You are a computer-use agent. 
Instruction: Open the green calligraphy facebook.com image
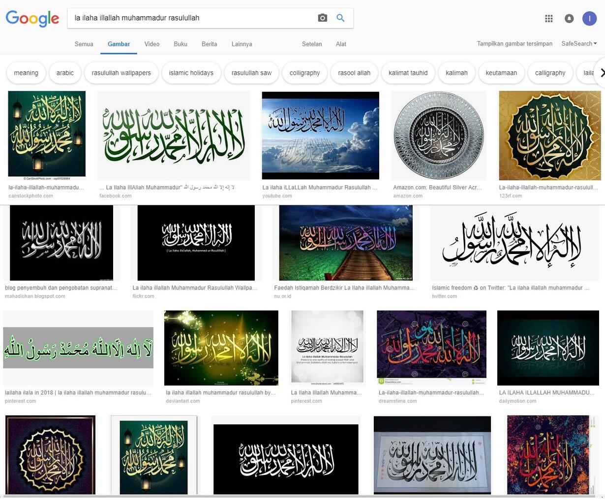point(174,136)
